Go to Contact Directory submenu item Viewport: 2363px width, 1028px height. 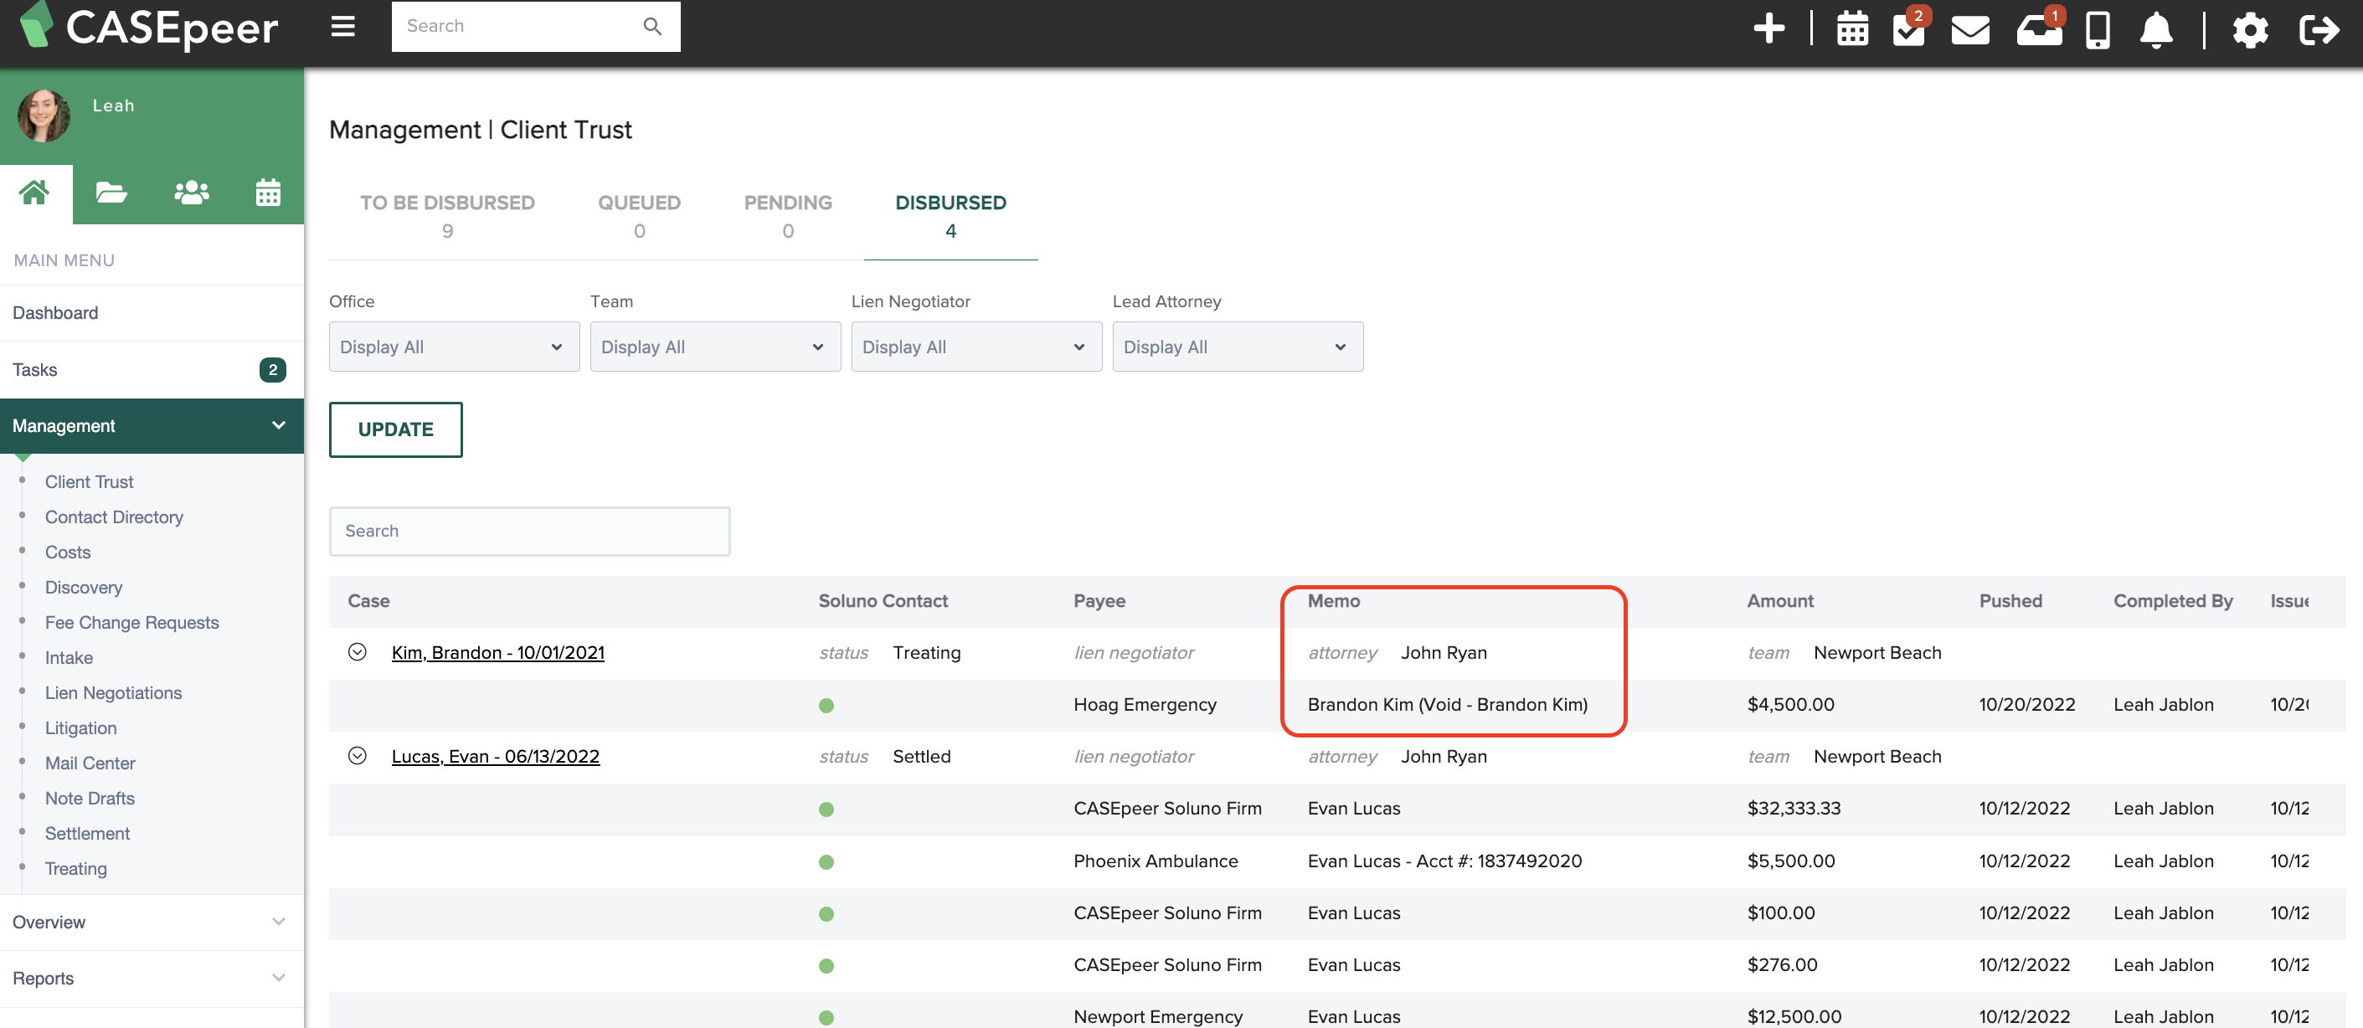pyautogui.click(x=114, y=517)
